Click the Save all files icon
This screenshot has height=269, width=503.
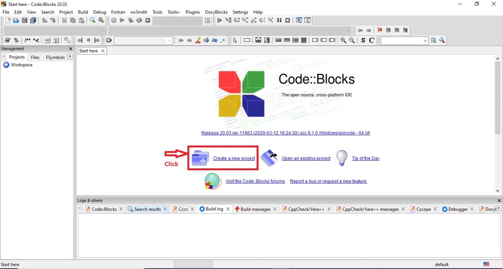pyautogui.click(x=33, y=20)
